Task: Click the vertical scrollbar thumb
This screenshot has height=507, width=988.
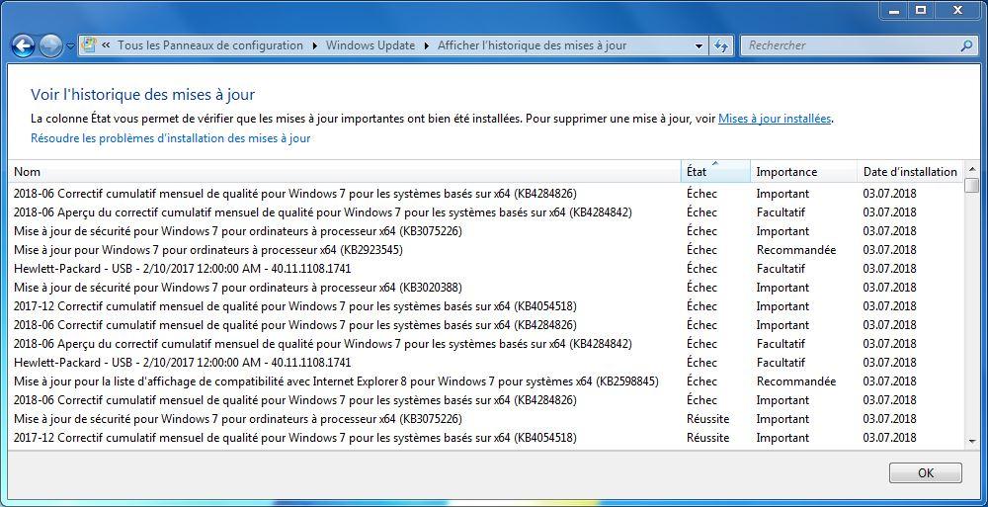Action: pyautogui.click(x=971, y=186)
